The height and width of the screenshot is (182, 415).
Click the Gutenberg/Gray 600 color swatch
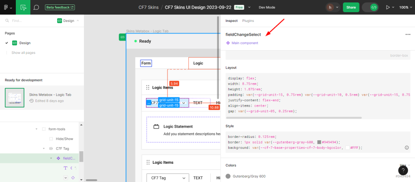(x=228, y=176)
